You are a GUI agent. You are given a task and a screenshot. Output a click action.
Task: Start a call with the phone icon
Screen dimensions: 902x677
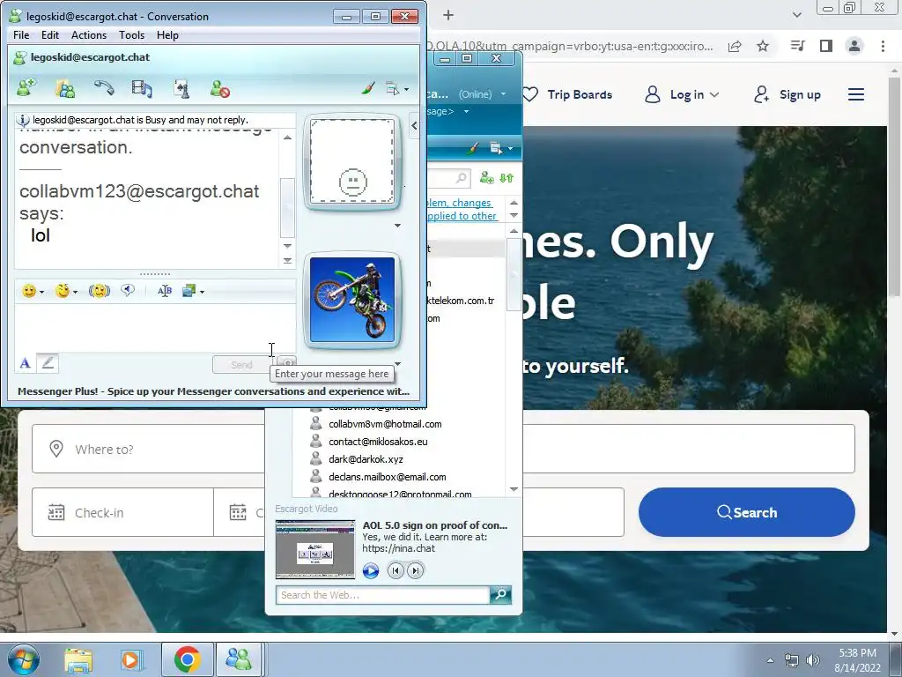point(104,89)
